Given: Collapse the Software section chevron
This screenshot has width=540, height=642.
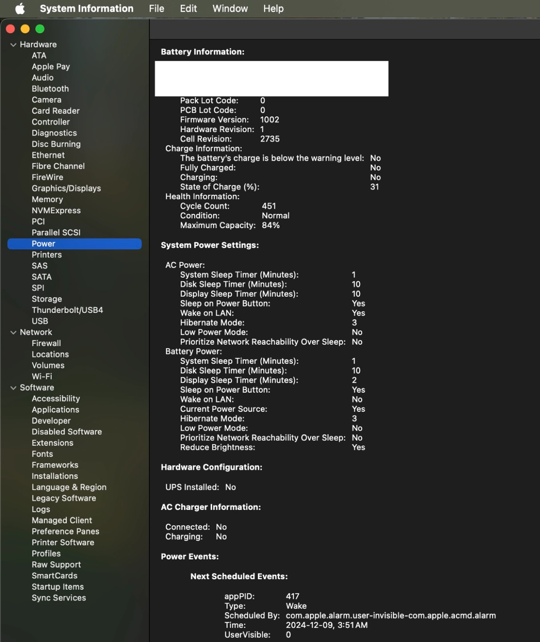Looking at the screenshot, I should click(x=13, y=388).
